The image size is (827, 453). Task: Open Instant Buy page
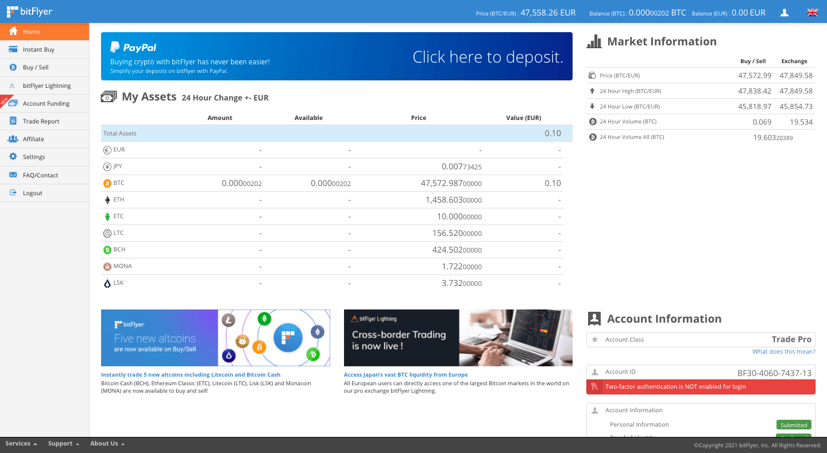(45, 49)
